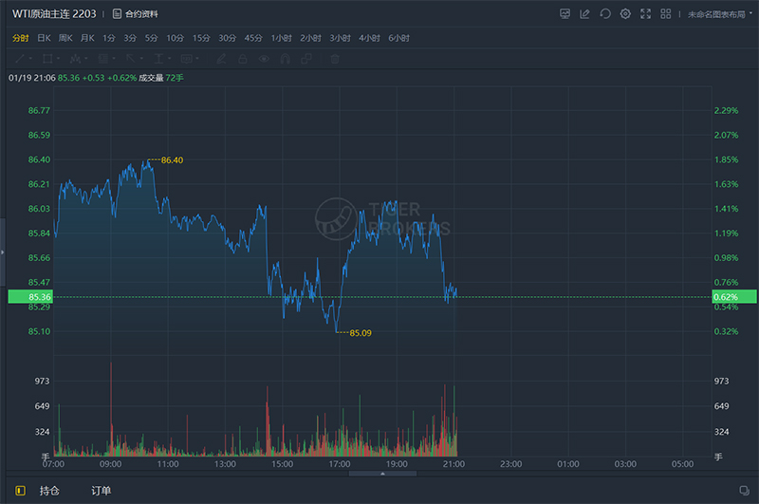Select the arrow drawing tool
Image resolution: width=759 pixels, height=504 pixels.
(x=131, y=59)
